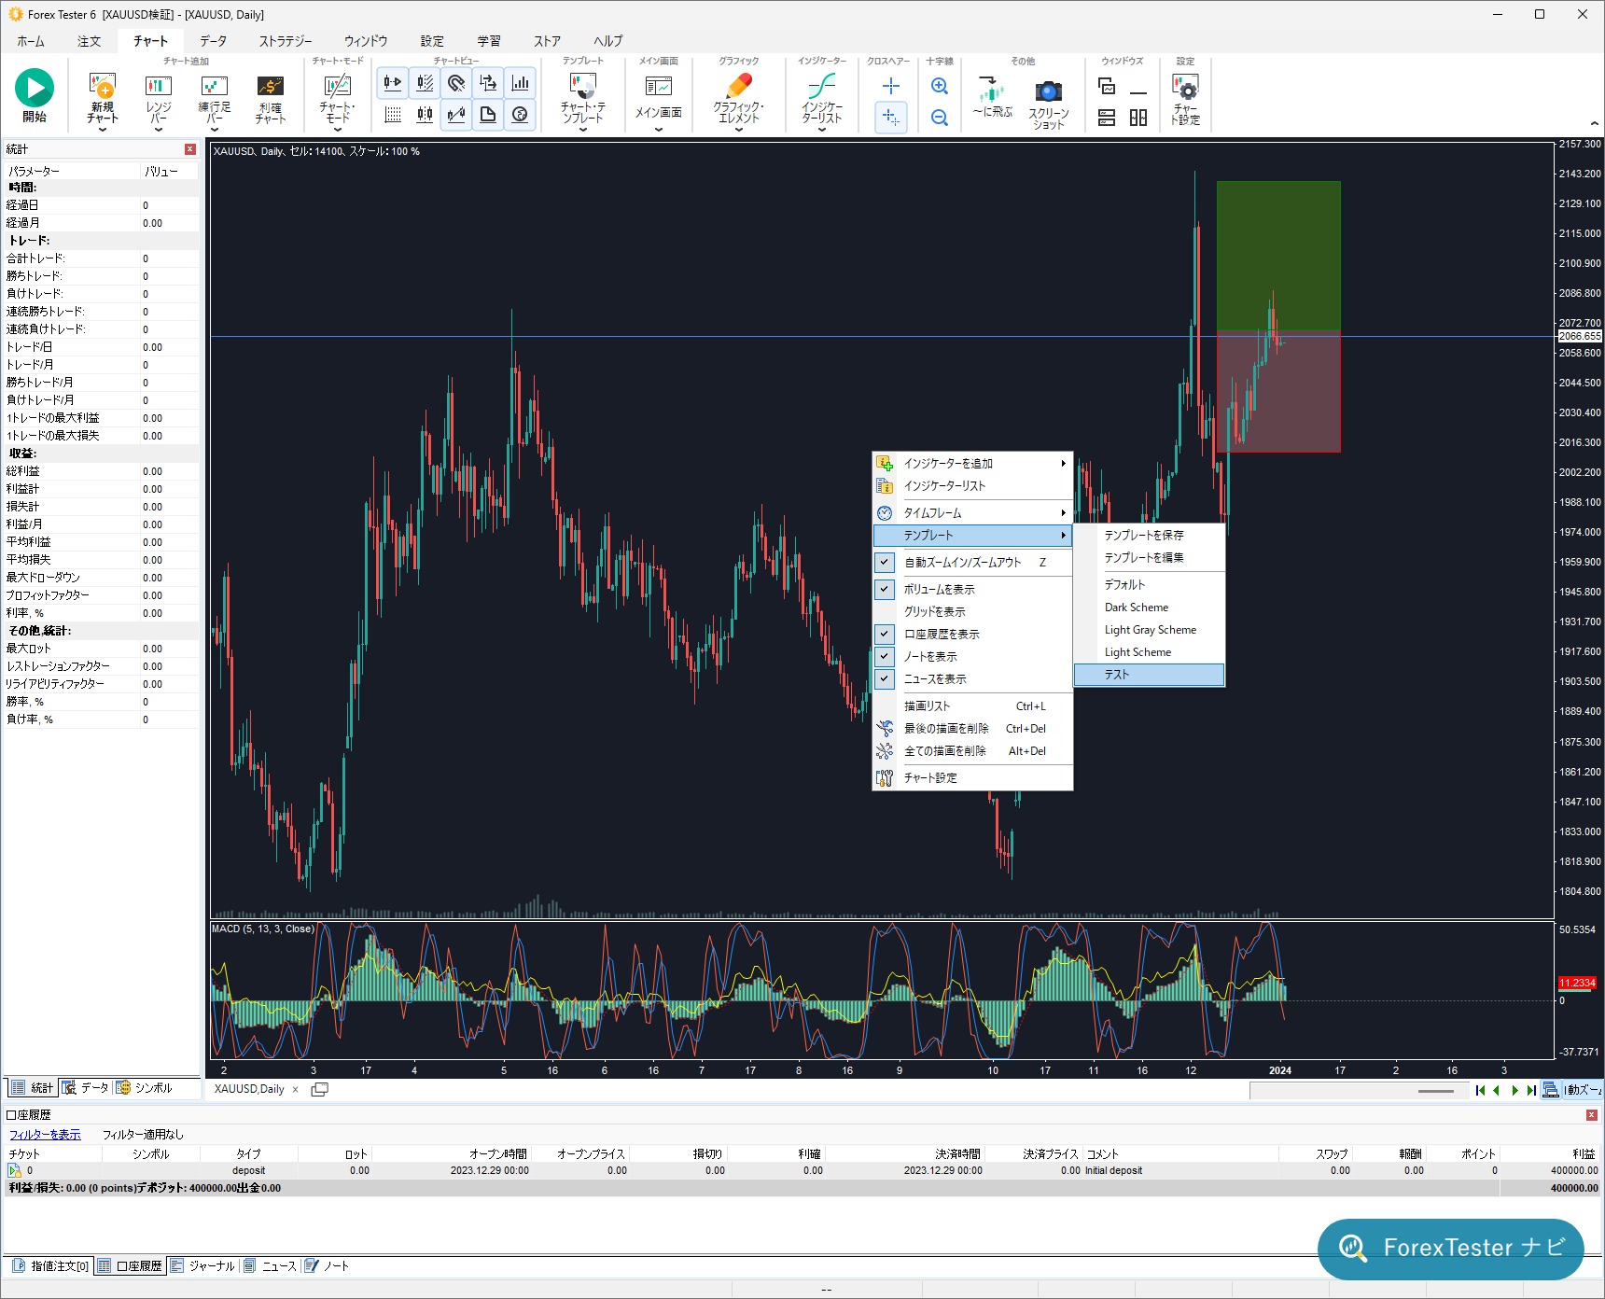Open チャート設定 gear icon in ribbon
The width and height of the screenshot is (1605, 1299).
[1185, 99]
